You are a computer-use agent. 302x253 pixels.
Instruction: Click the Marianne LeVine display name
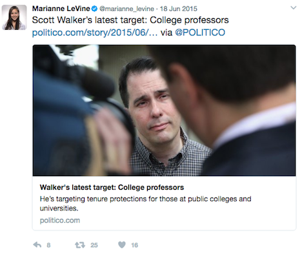[61, 8]
